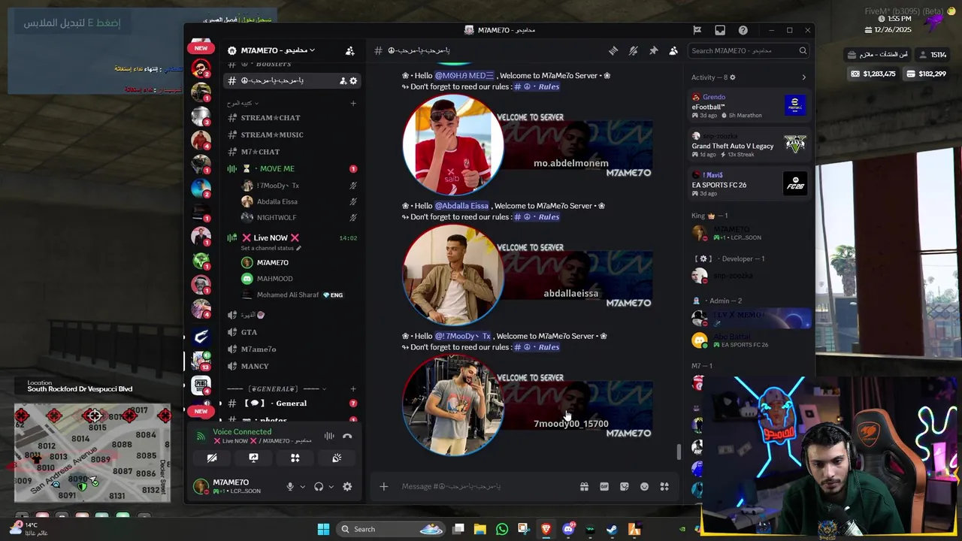Open the M7★CHAT channel
Viewport: 962px width, 541px height.
[x=292, y=152]
